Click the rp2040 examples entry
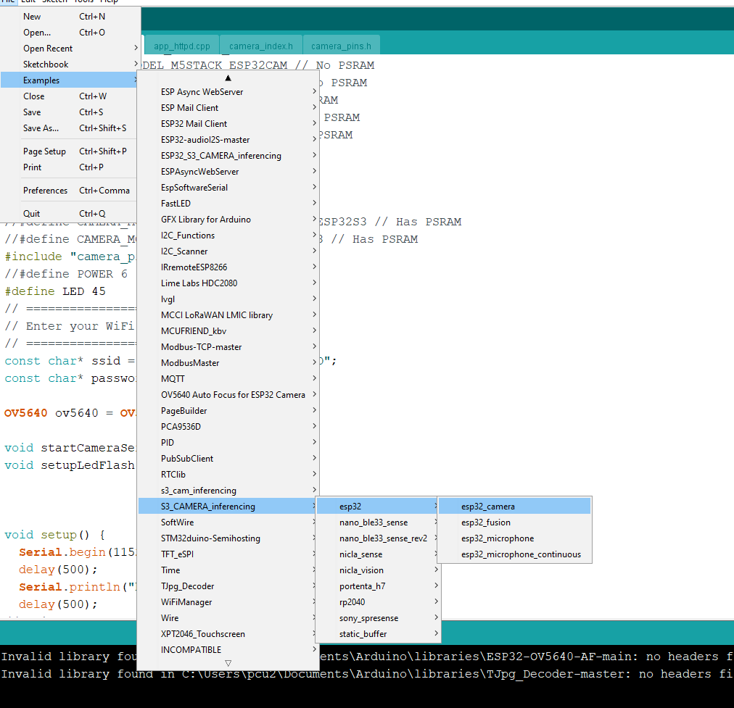This screenshot has width=734, height=708. pos(352,602)
